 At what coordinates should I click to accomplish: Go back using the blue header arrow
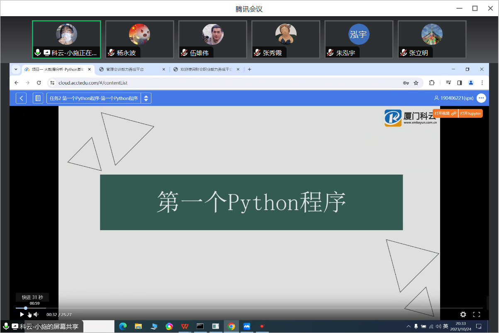(x=21, y=98)
